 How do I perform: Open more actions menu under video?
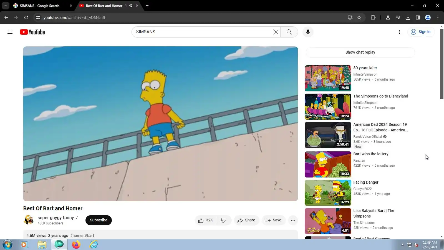click(x=293, y=220)
